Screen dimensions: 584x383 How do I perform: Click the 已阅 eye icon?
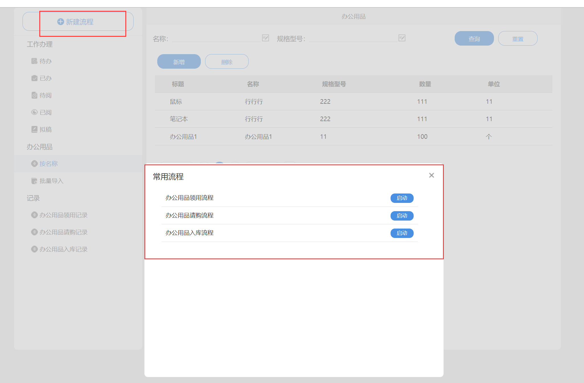(x=34, y=112)
